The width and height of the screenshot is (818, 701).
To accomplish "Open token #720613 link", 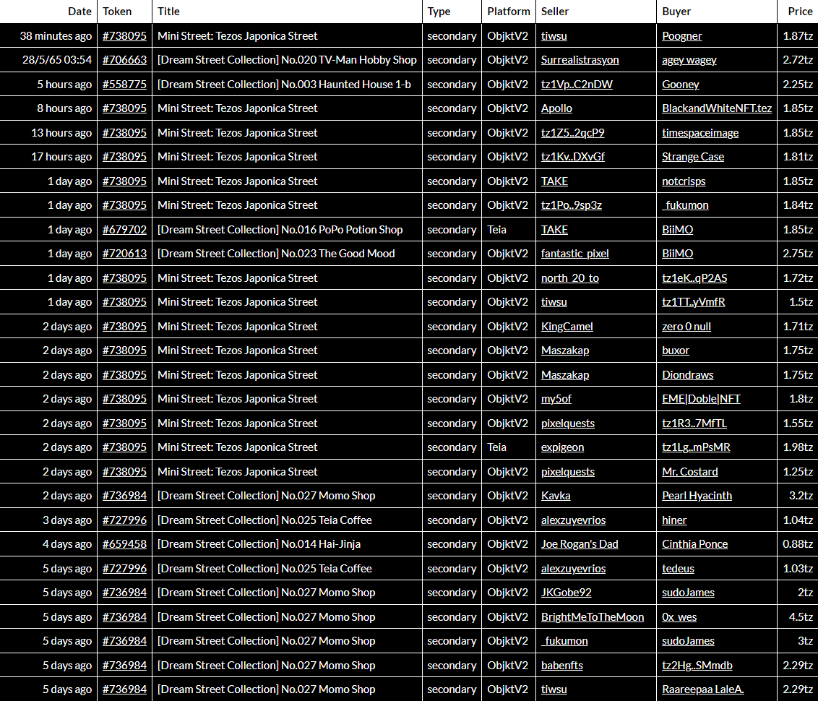I will 125,254.
